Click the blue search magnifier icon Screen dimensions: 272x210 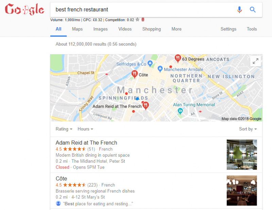click(253, 10)
